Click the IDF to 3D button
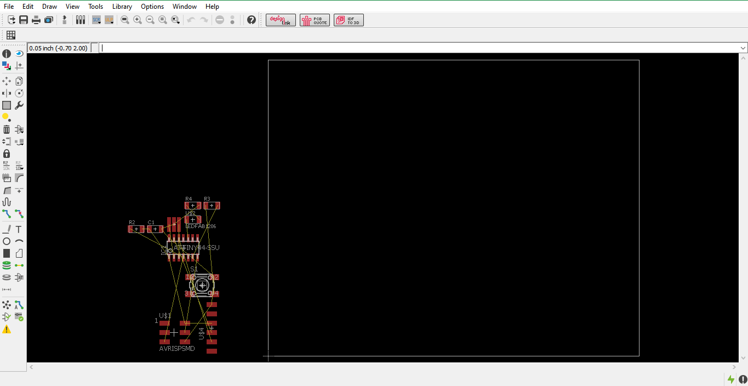748x386 pixels. point(349,20)
